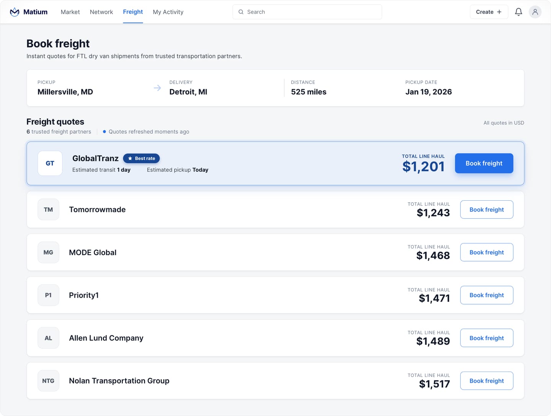This screenshot has width=551, height=416.
Task: Click the $1,243 quote amount
Action: coord(433,213)
